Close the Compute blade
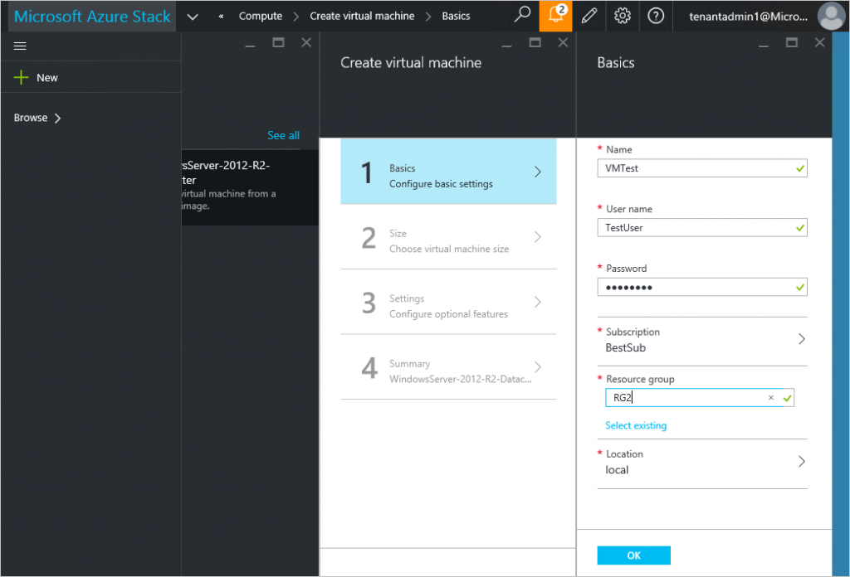850x577 pixels. click(x=306, y=42)
